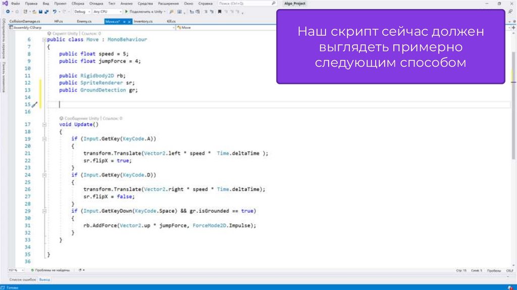
Task: Click the notifications icon in the status bar corner
Action: point(510,287)
